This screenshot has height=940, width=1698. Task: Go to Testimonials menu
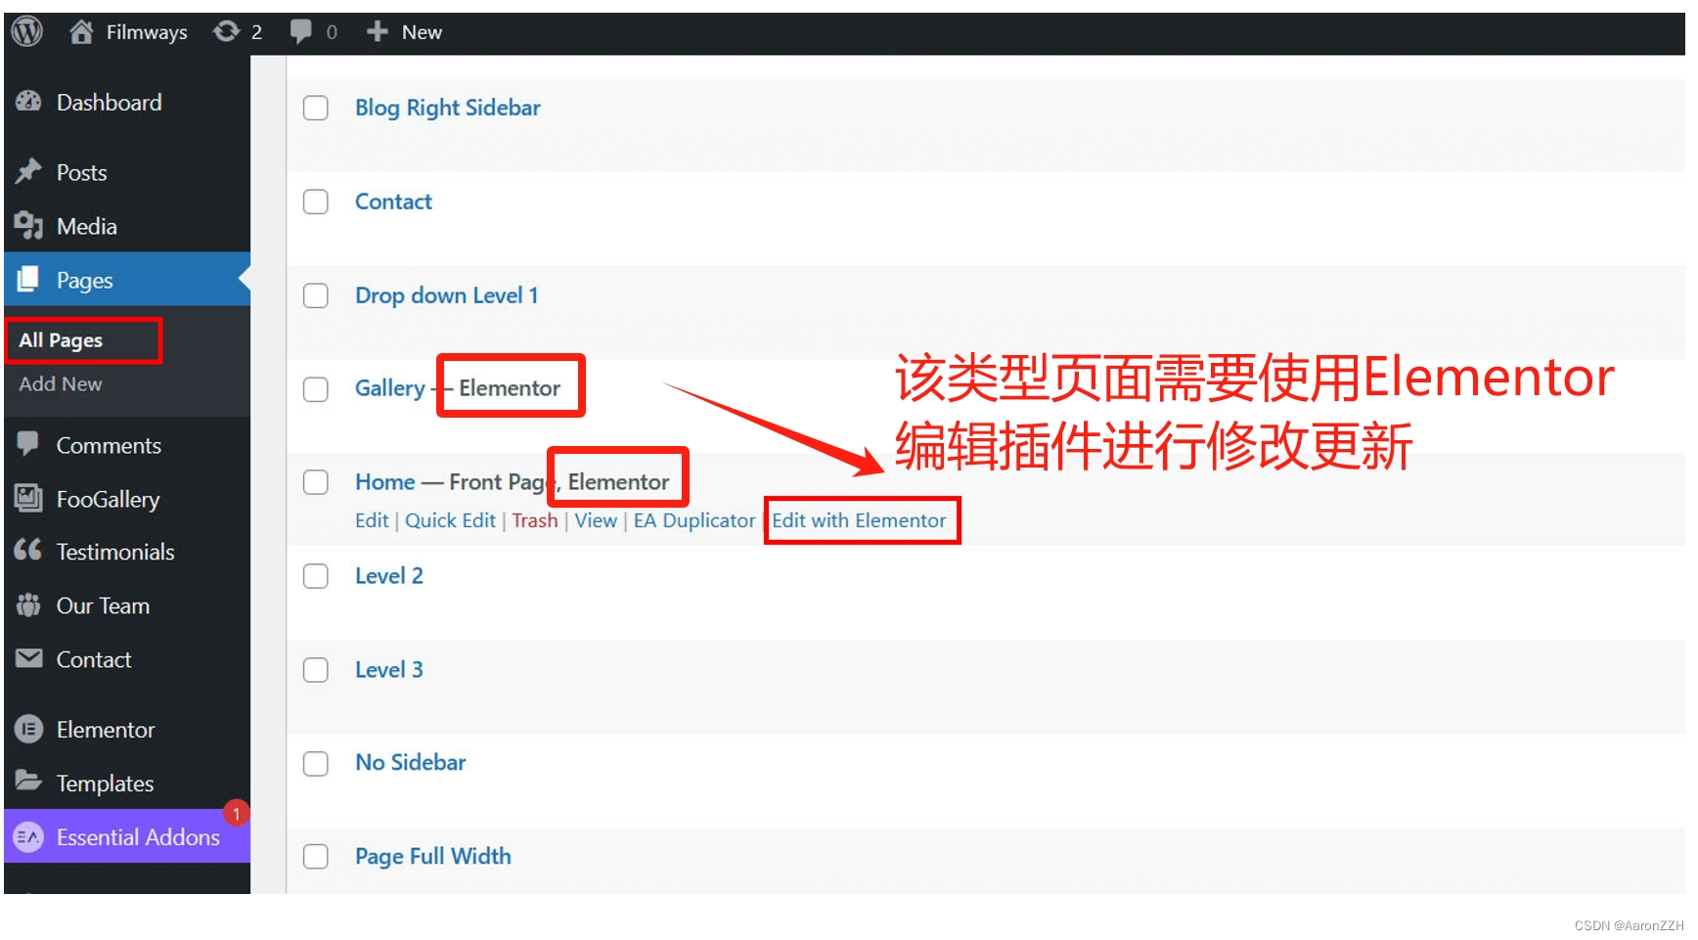pos(127,552)
